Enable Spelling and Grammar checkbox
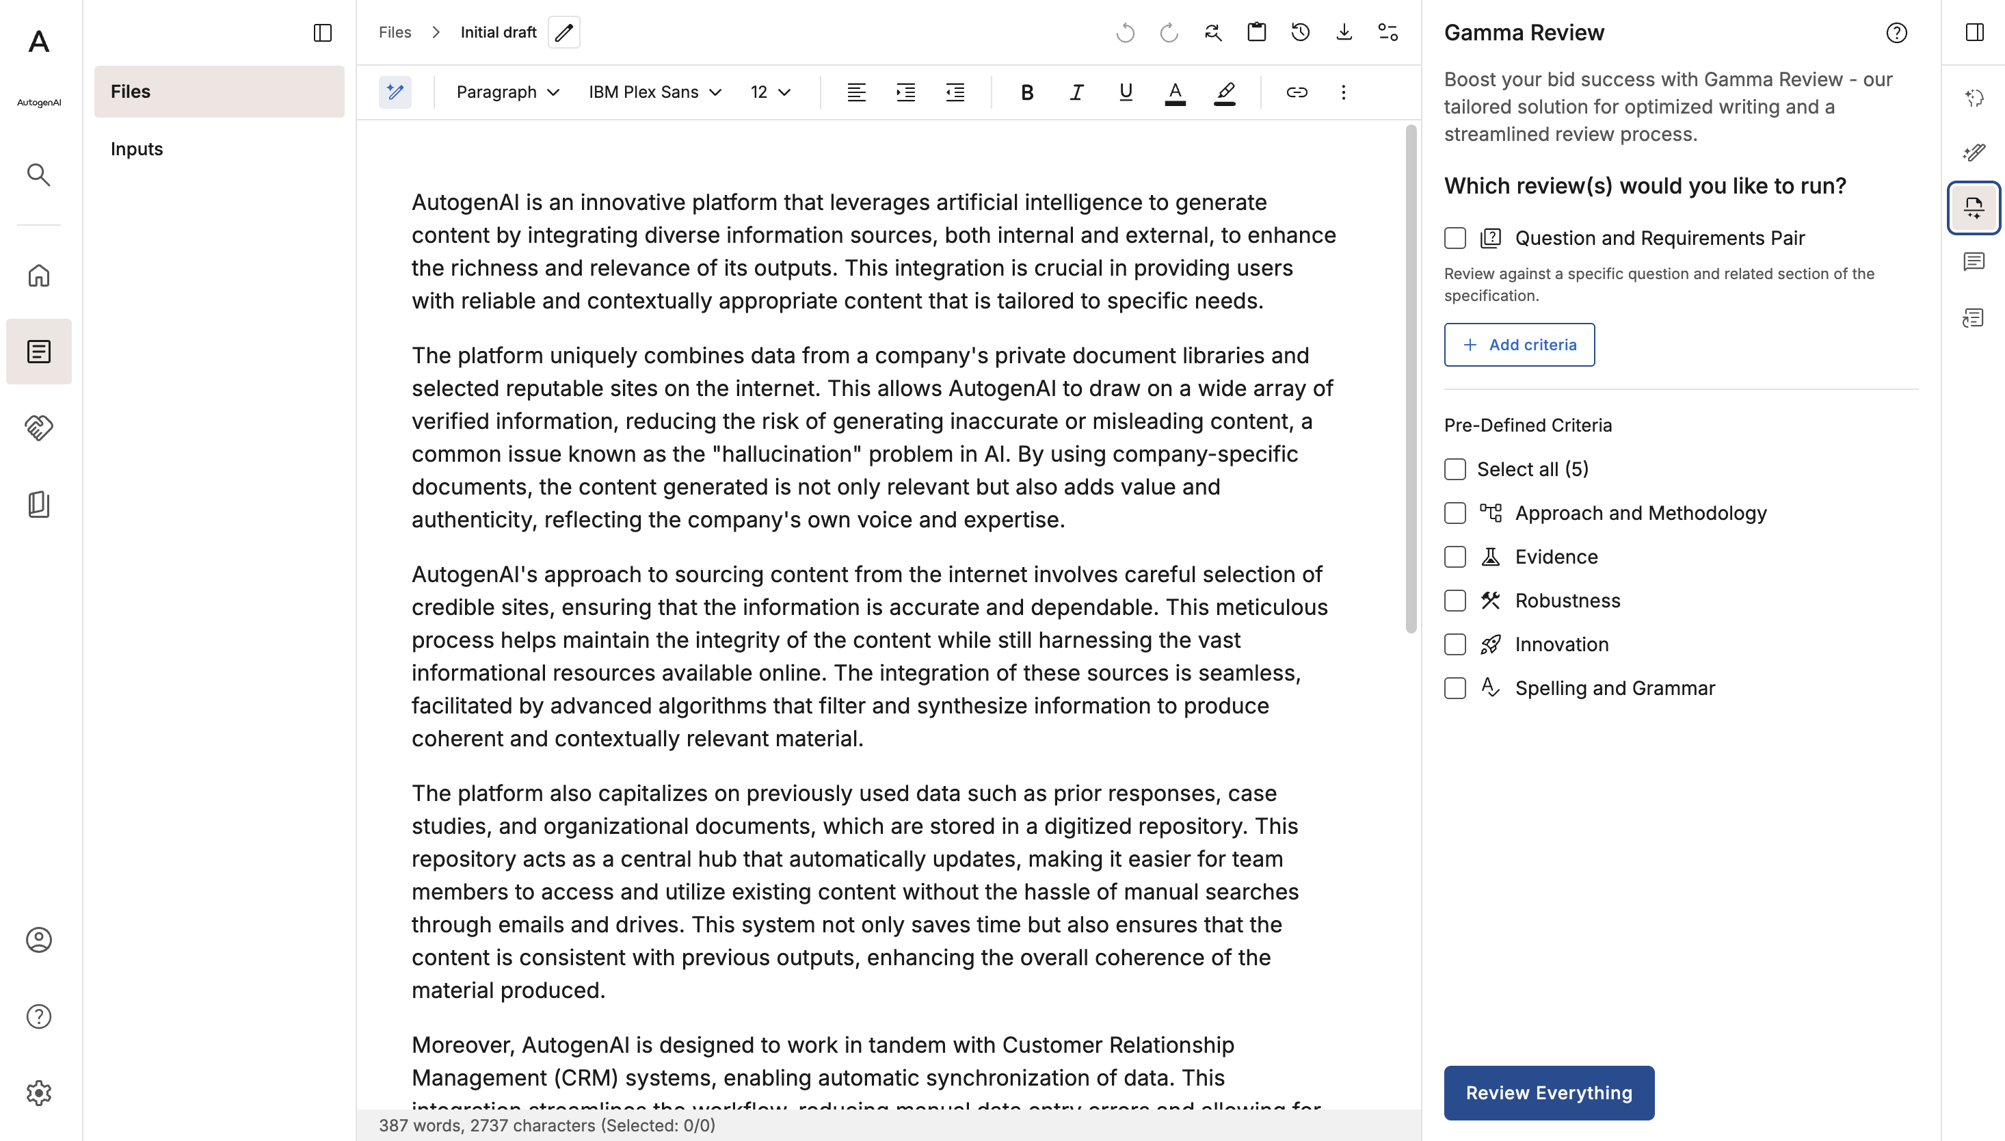2005x1141 pixels. tap(1455, 688)
